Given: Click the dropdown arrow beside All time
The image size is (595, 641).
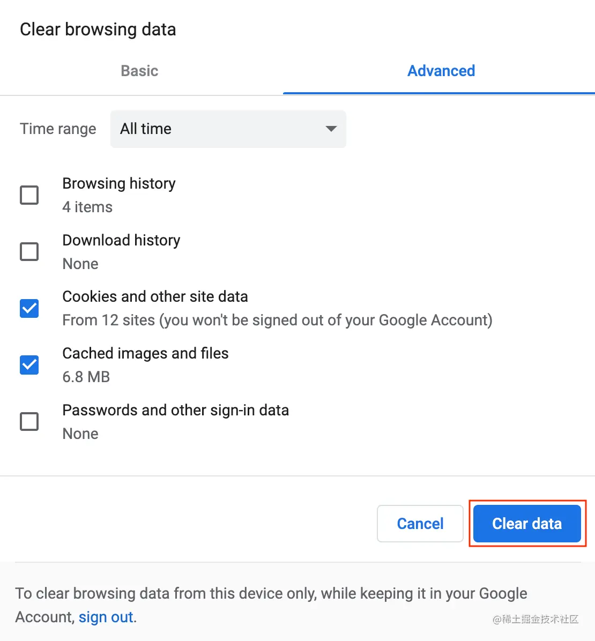Looking at the screenshot, I should pos(331,129).
